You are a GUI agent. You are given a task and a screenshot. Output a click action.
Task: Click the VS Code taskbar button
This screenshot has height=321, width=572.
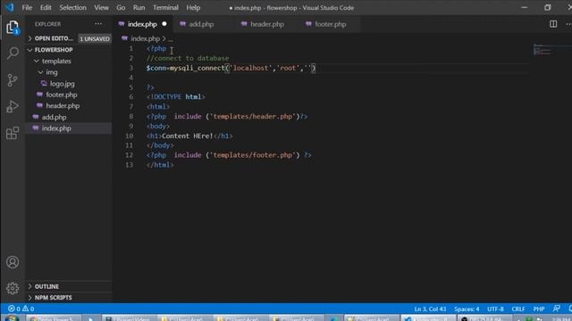click(428, 318)
